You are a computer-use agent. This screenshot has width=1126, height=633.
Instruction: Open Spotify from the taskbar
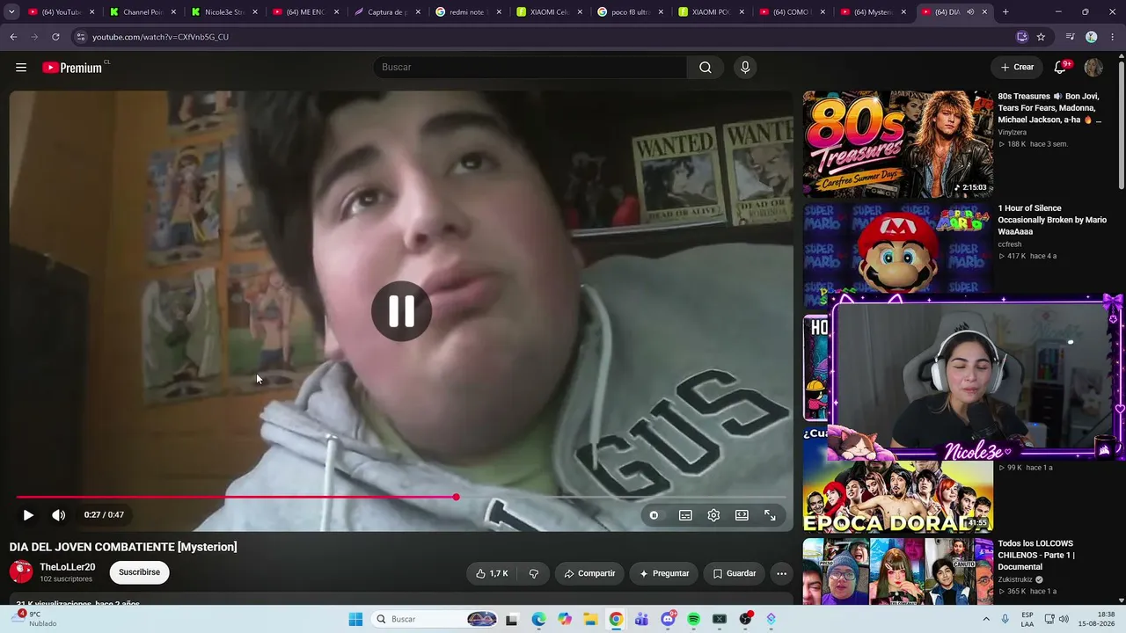click(x=694, y=619)
